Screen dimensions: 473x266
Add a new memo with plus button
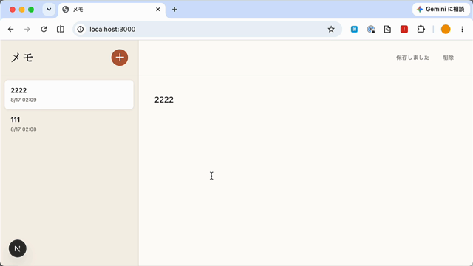[120, 58]
